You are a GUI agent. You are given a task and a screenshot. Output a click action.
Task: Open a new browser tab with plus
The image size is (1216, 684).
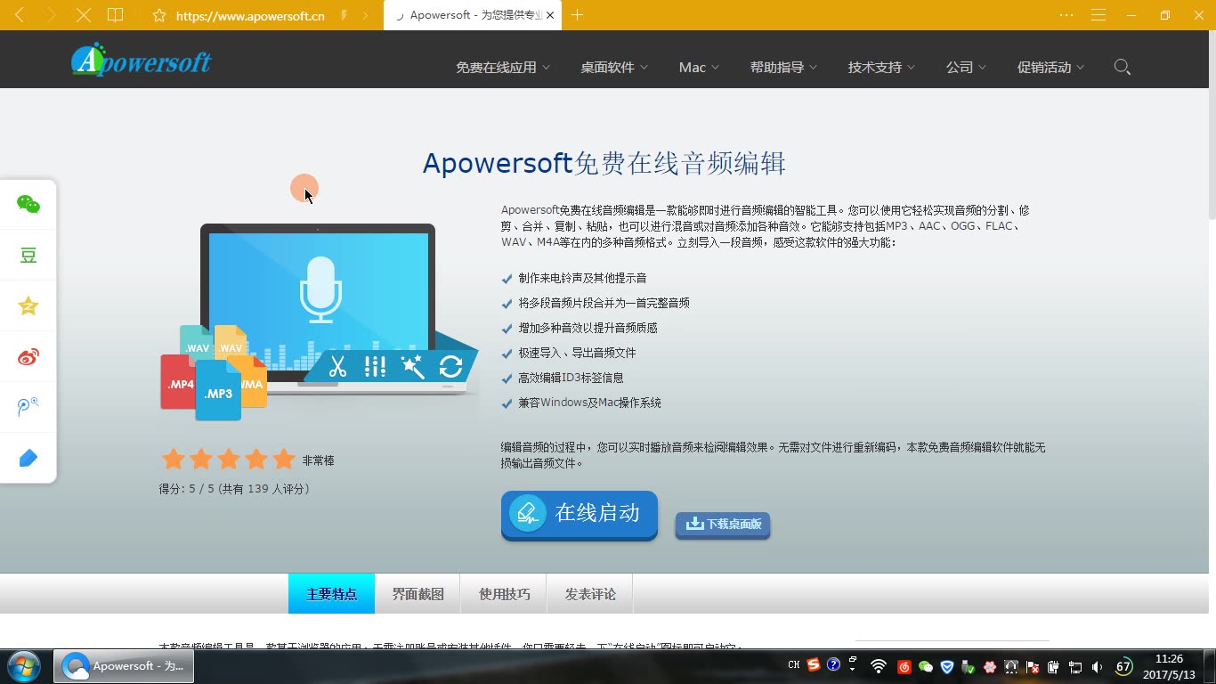tap(578, 15)
